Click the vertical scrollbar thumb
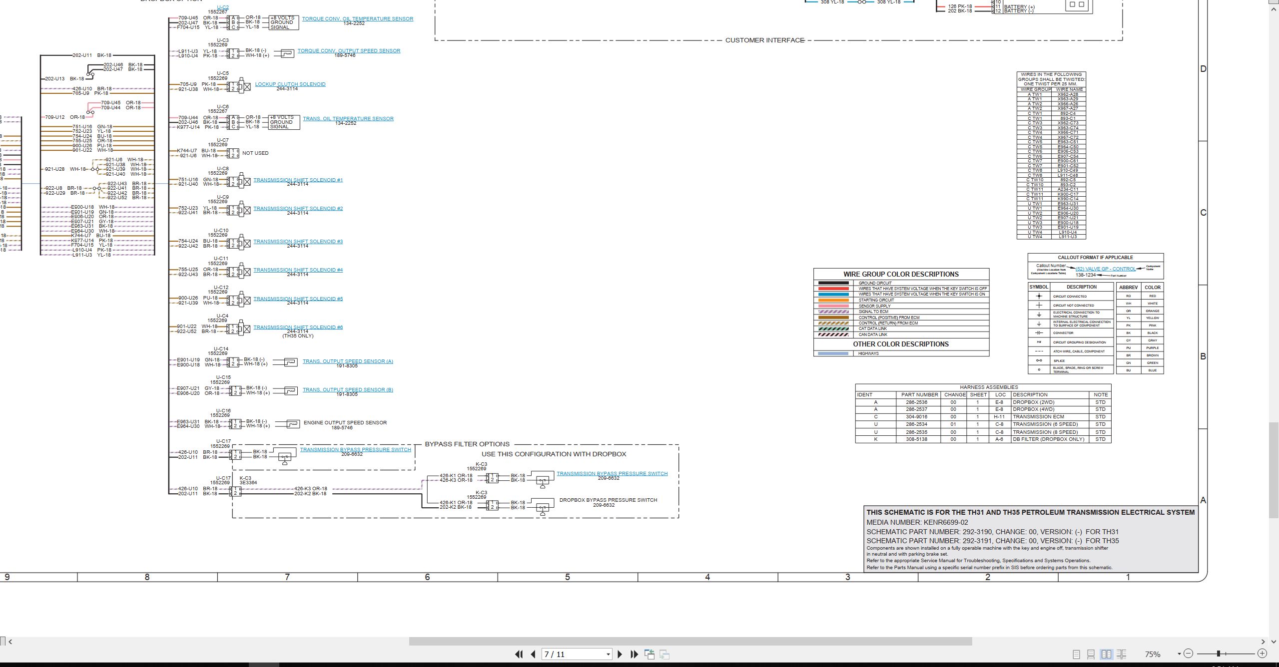This screenshot has height=667, width=1279. (1274, 470)
